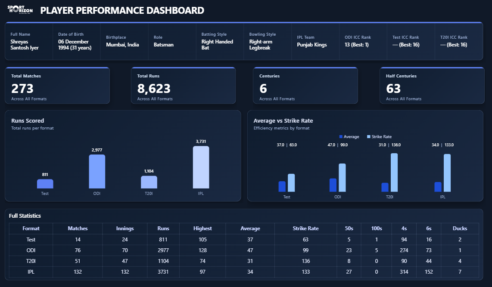Click the Average legend color square

click(x=341, y=136)
